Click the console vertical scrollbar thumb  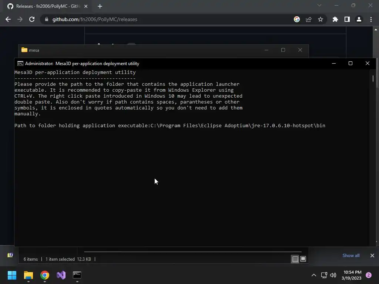click(x=373, y=78)
